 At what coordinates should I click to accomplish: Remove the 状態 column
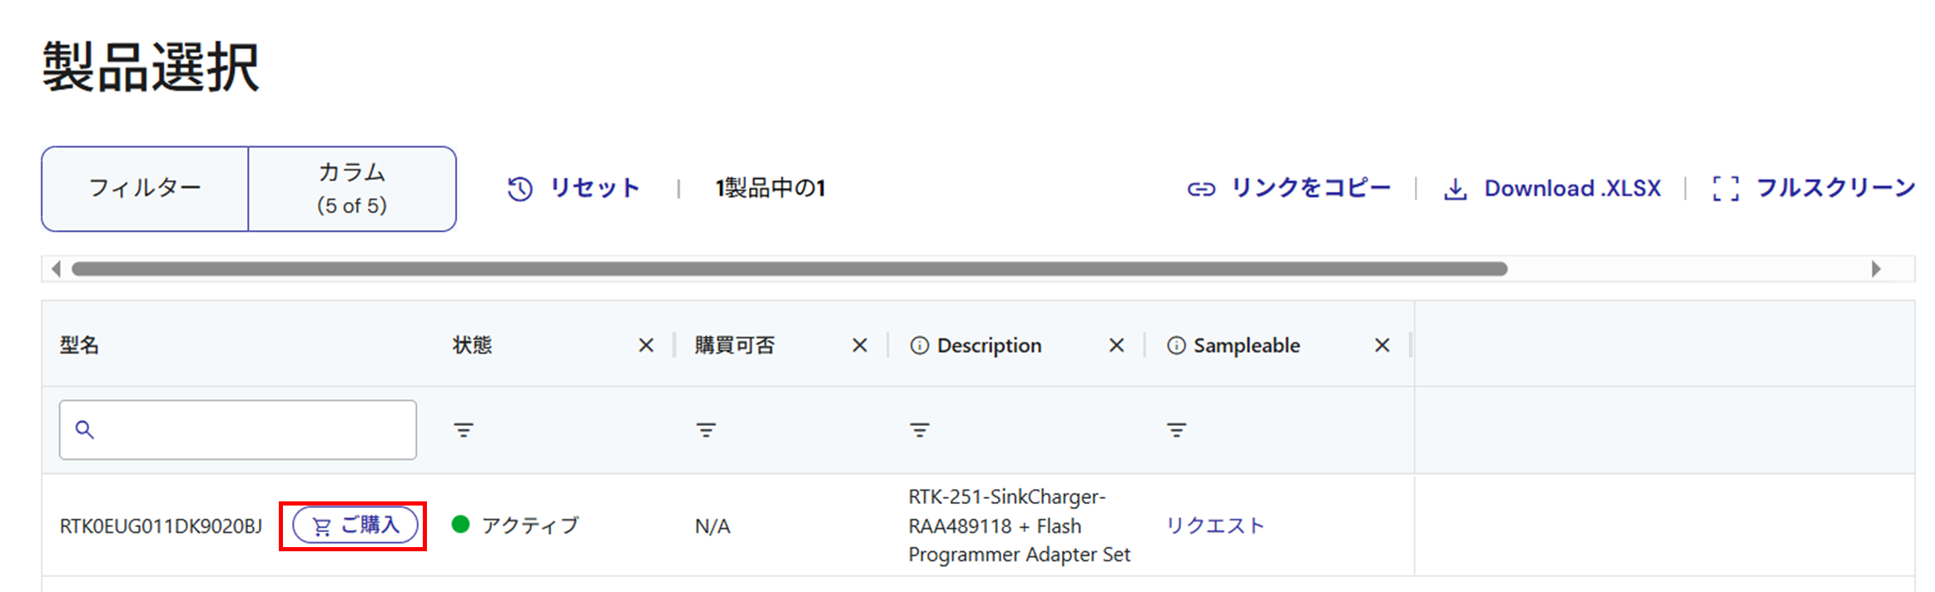coord(646,346)
